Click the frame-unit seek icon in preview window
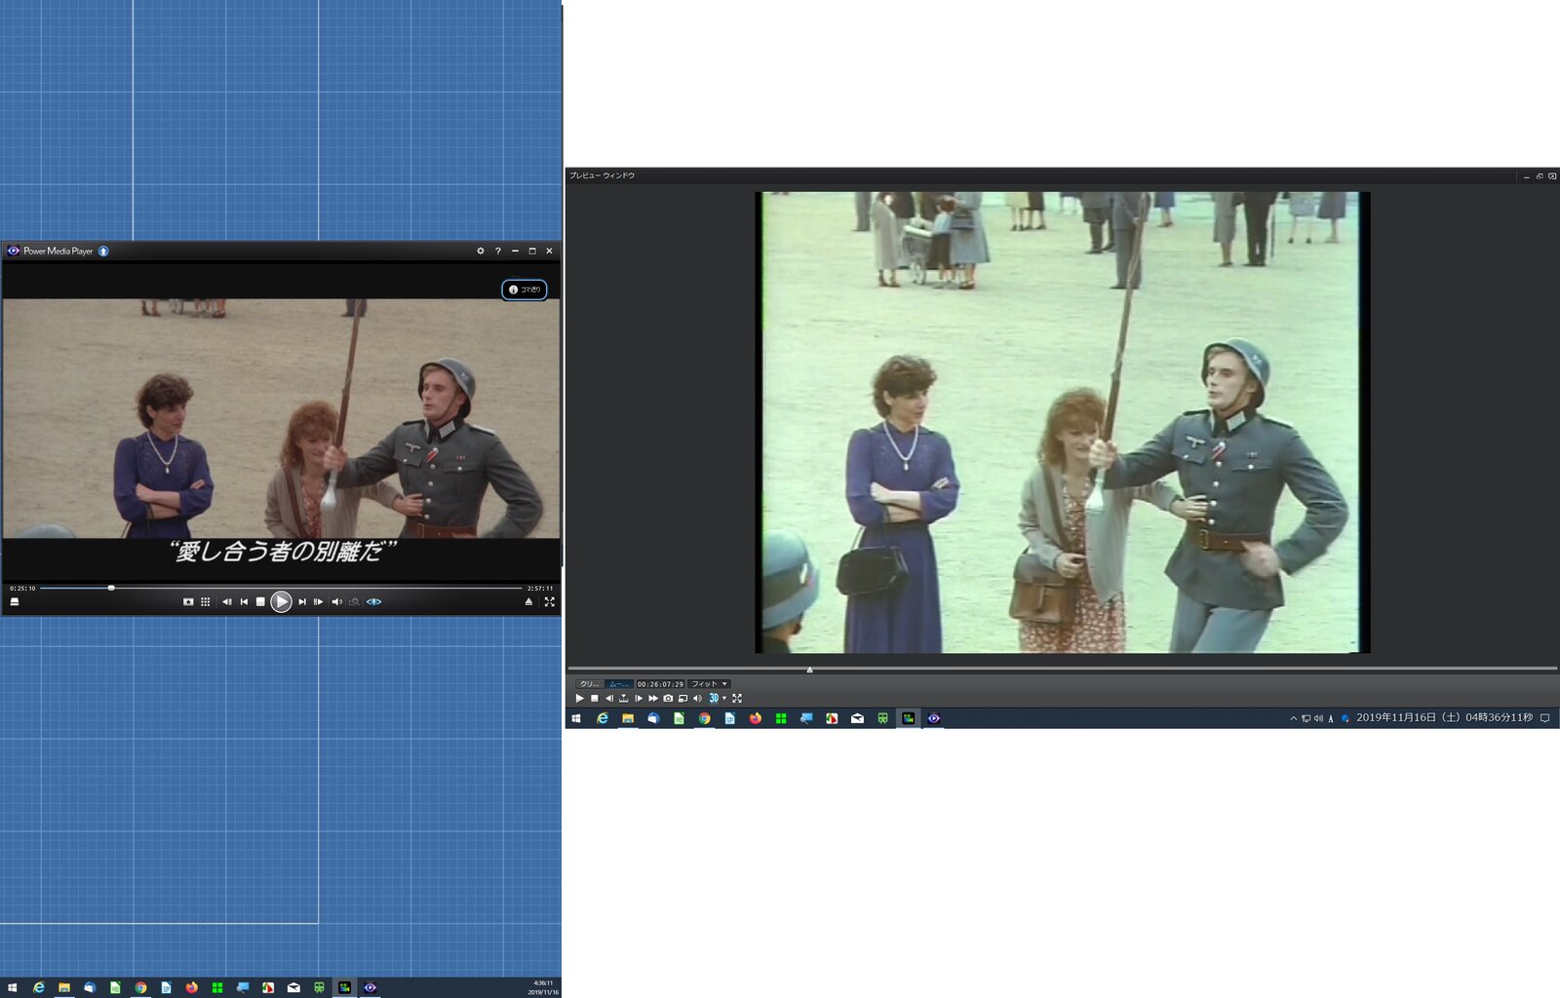 click(624, 698)
